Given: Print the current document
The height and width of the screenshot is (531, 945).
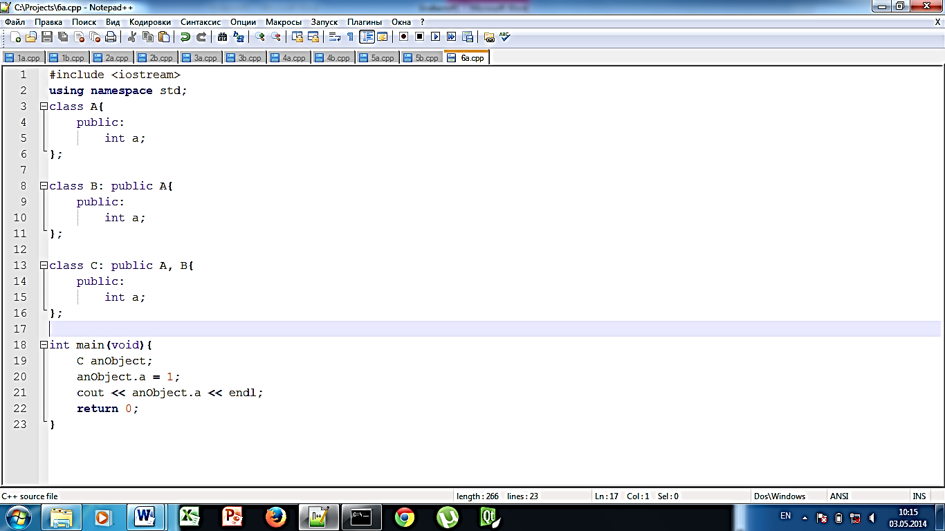Looking at the screenshot, I should pyautogui.click(x=111, y=37).
